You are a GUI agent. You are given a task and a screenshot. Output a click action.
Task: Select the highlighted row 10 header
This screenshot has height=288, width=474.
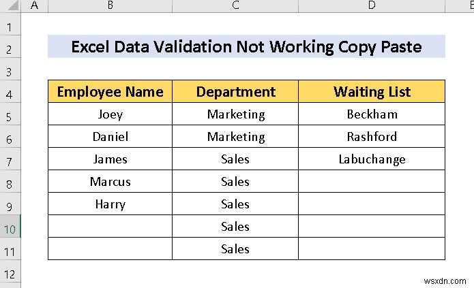click(10, 227)
